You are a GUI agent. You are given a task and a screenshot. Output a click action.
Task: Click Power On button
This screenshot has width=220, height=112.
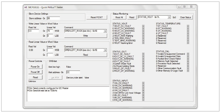(x=35, y=67)
